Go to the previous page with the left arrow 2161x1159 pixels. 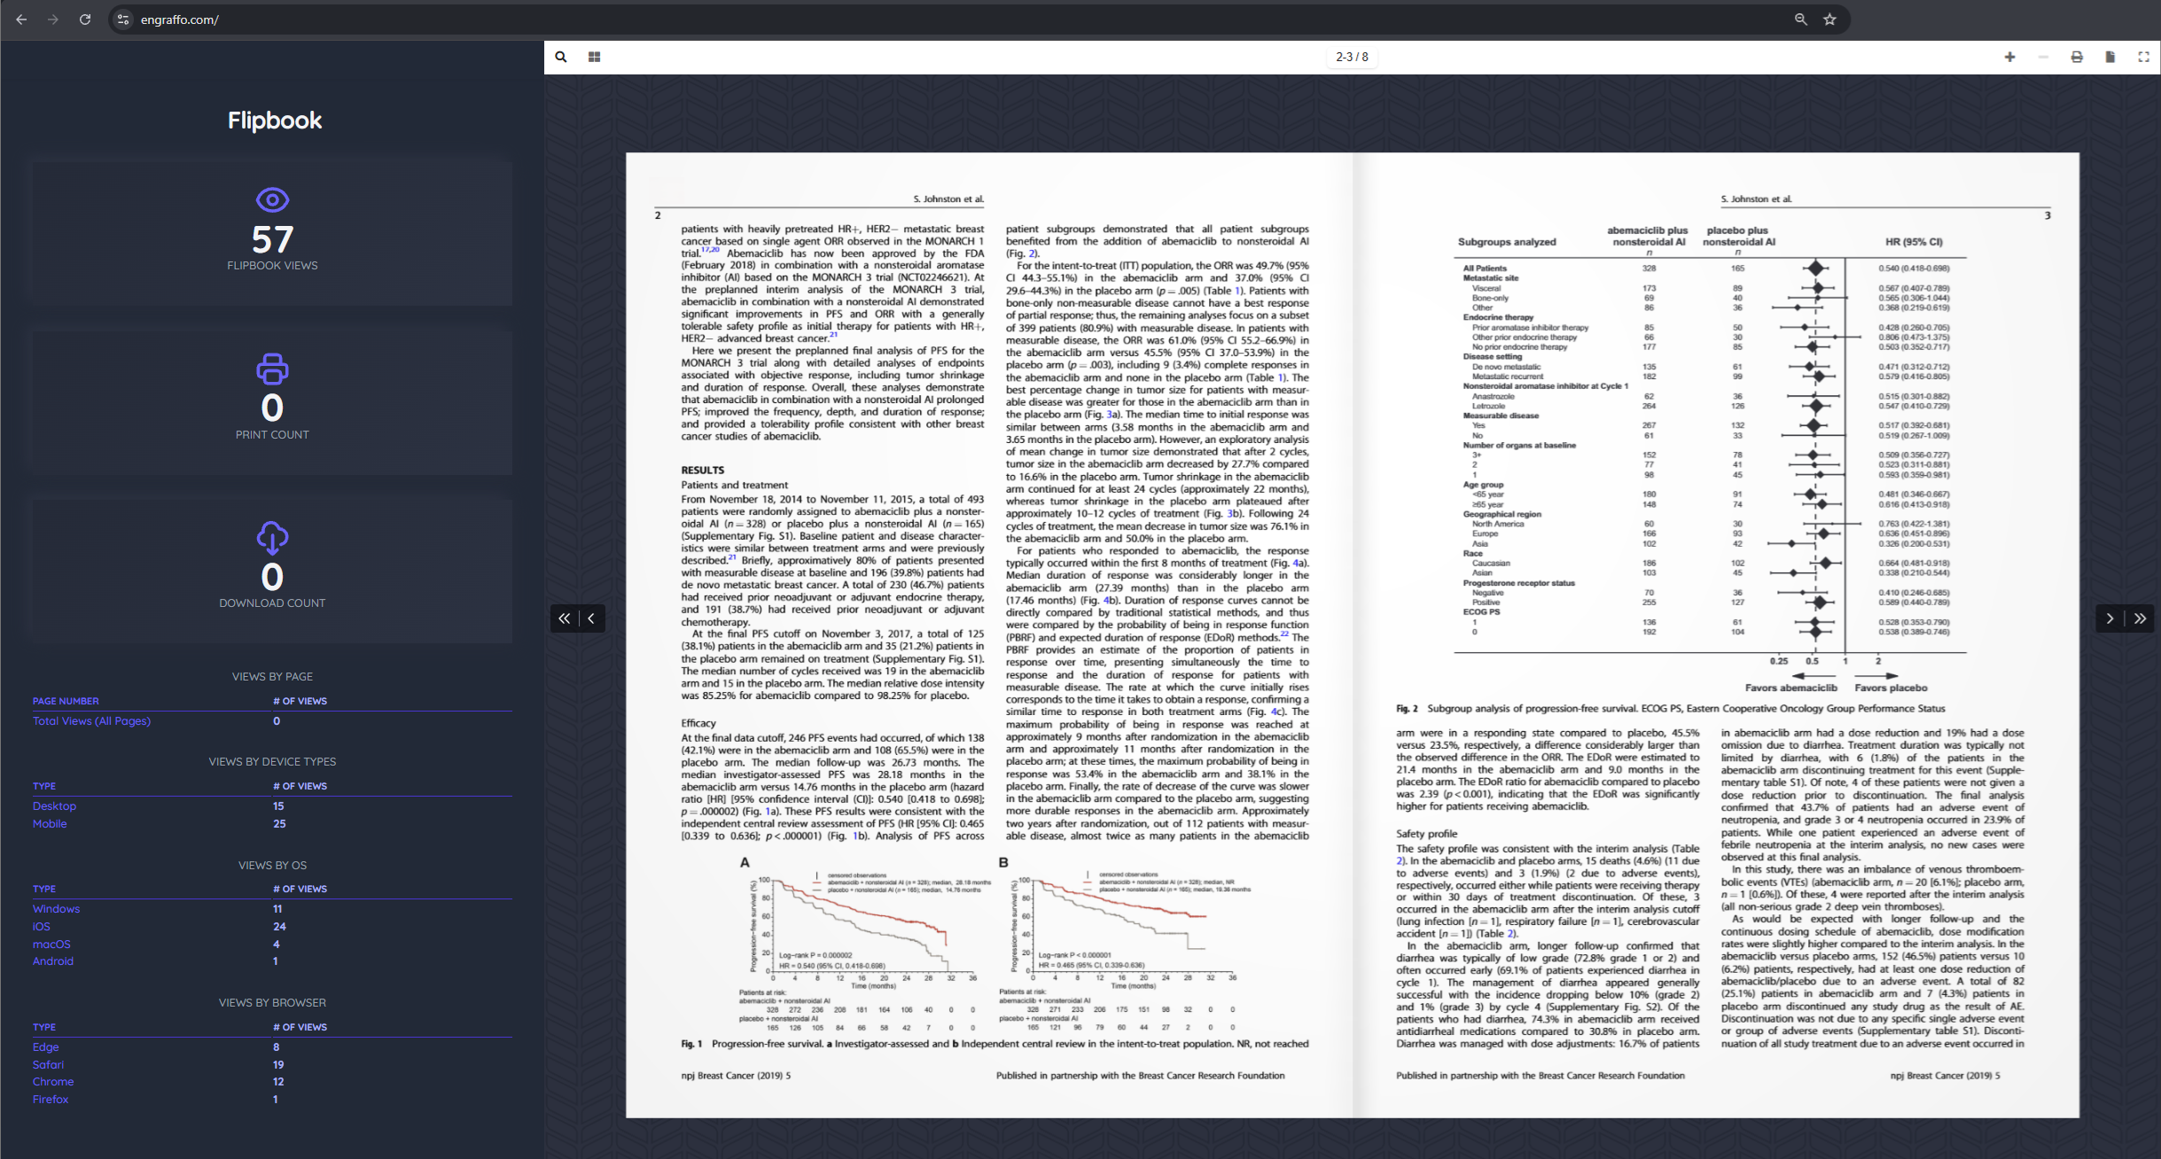point(591,618)
